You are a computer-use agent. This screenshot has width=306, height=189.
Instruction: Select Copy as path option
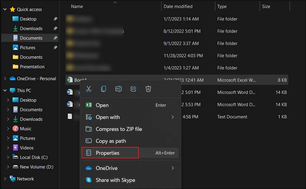[111, 141]
